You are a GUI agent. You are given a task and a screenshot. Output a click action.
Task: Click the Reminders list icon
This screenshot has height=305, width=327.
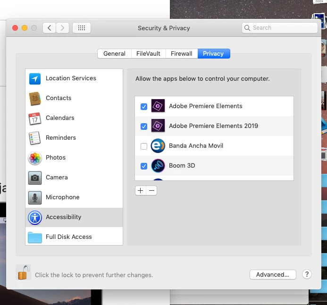pos(34,138)
